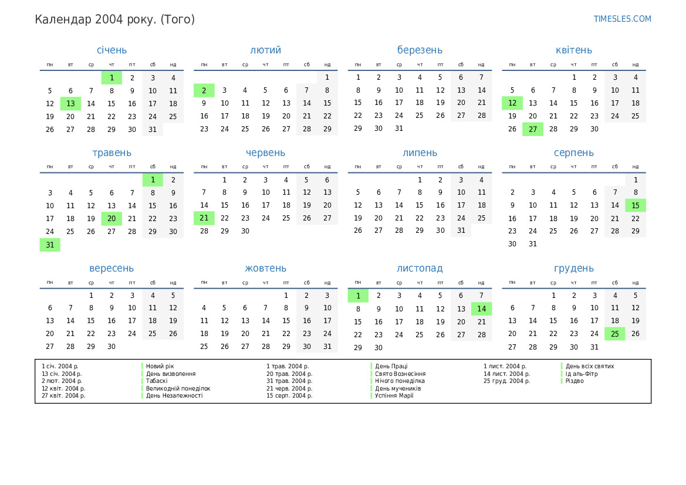
Task: Click highlighted May 20 holiday cell
Action: coord(111,219)
